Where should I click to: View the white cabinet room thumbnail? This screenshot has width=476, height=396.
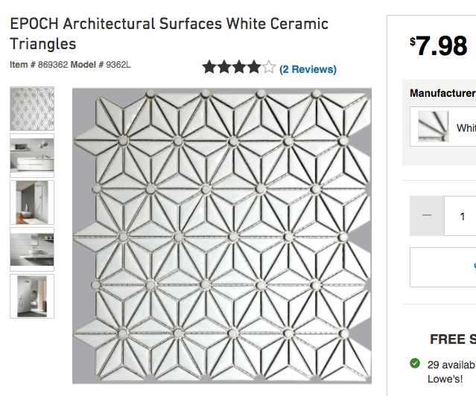click(x=31, y=156)
